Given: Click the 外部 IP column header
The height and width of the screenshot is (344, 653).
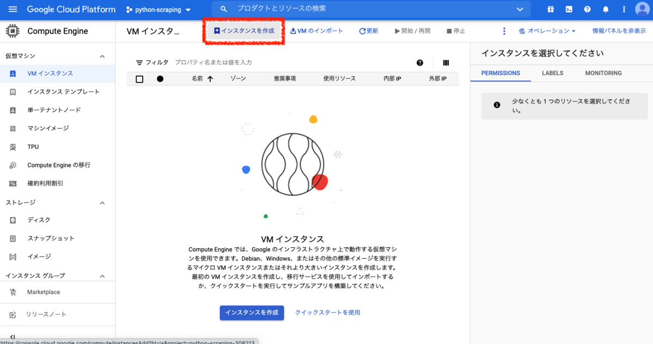Looking at the screenshot, I should (x=438, y=79).
